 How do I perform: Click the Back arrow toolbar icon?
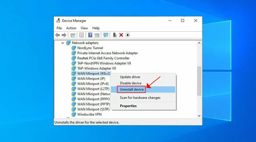click(57, 35)
